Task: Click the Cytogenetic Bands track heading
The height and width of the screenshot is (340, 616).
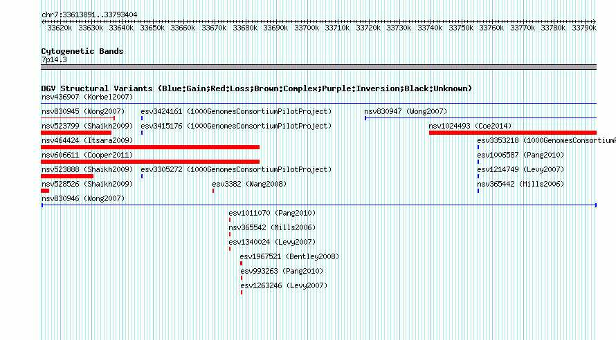Action: click(x=82, y=51)
